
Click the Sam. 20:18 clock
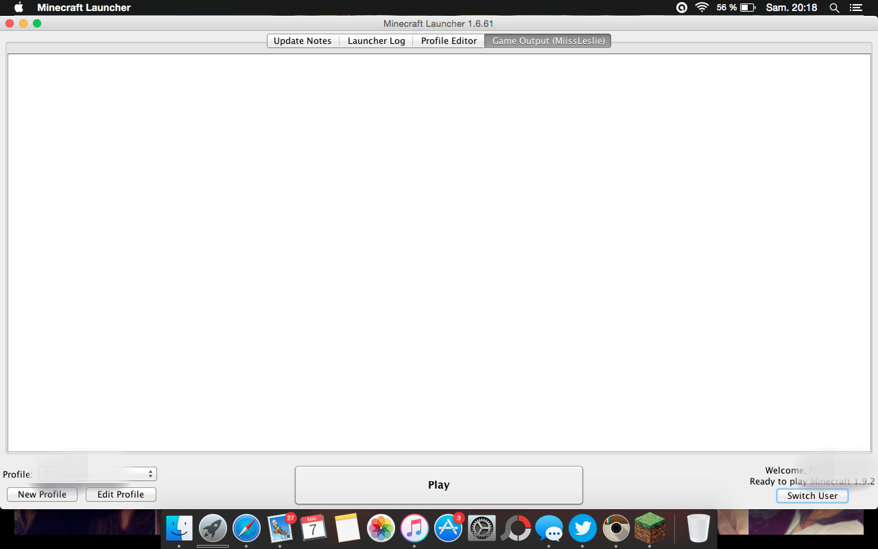792,8
